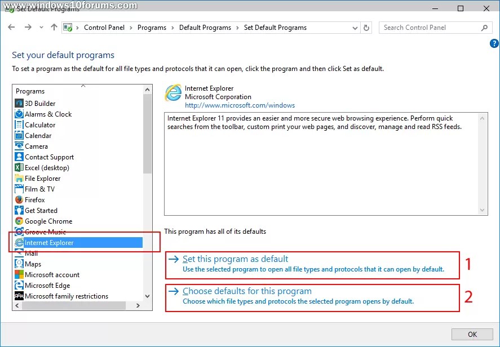Viewport: 500px width, 347px height.
Task: Navigate to Default Programs in the breadcrumb
Action: tap(205, 27)
